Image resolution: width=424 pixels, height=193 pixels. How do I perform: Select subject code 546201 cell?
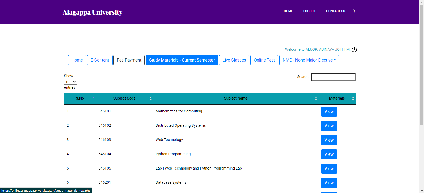click(x=105, y=183)
